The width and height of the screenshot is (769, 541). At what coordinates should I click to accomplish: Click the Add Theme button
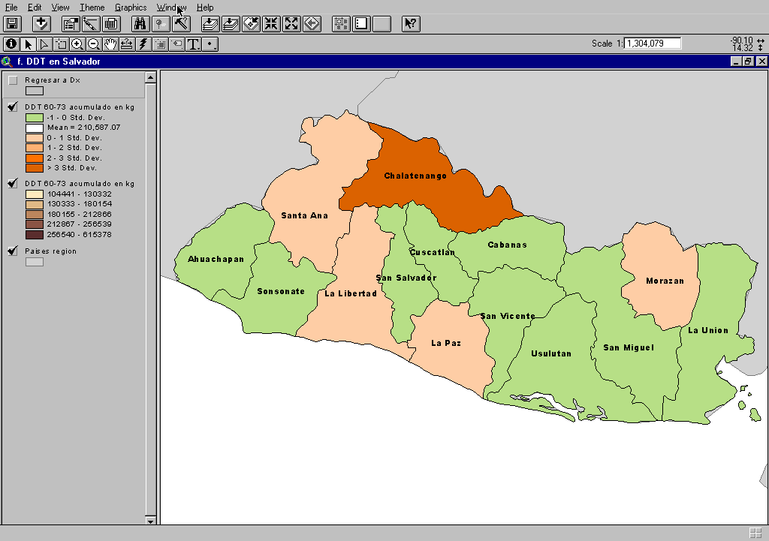tap(41, 24)
